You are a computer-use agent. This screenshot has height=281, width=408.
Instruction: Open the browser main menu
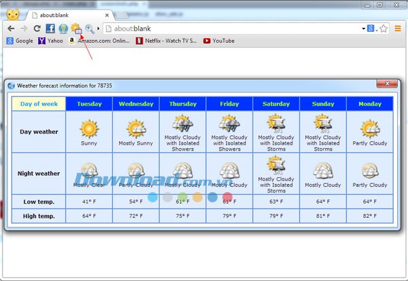point(398,29)
